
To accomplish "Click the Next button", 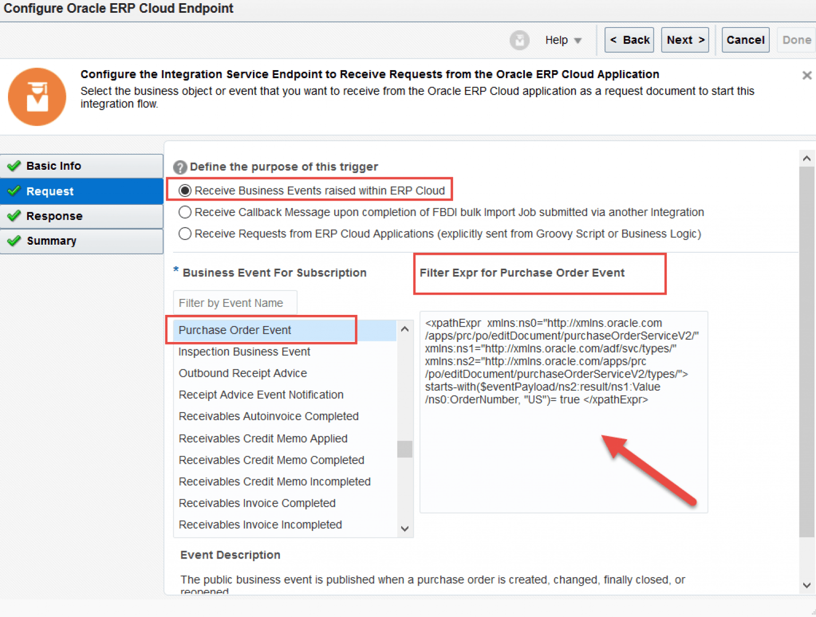I will click(x=685, y=40).
